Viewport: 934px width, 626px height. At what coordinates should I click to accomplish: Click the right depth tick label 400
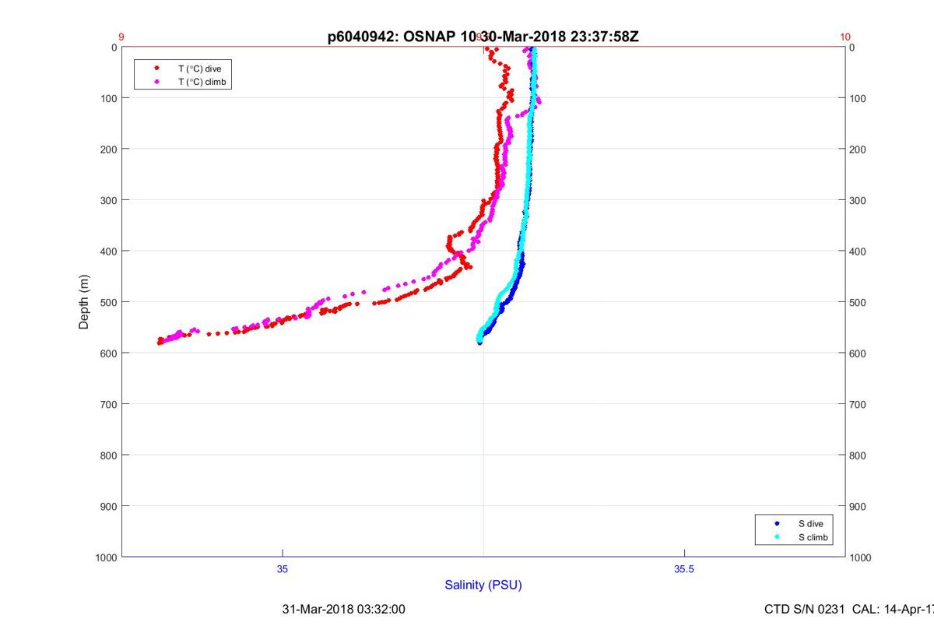click(859, 251)
